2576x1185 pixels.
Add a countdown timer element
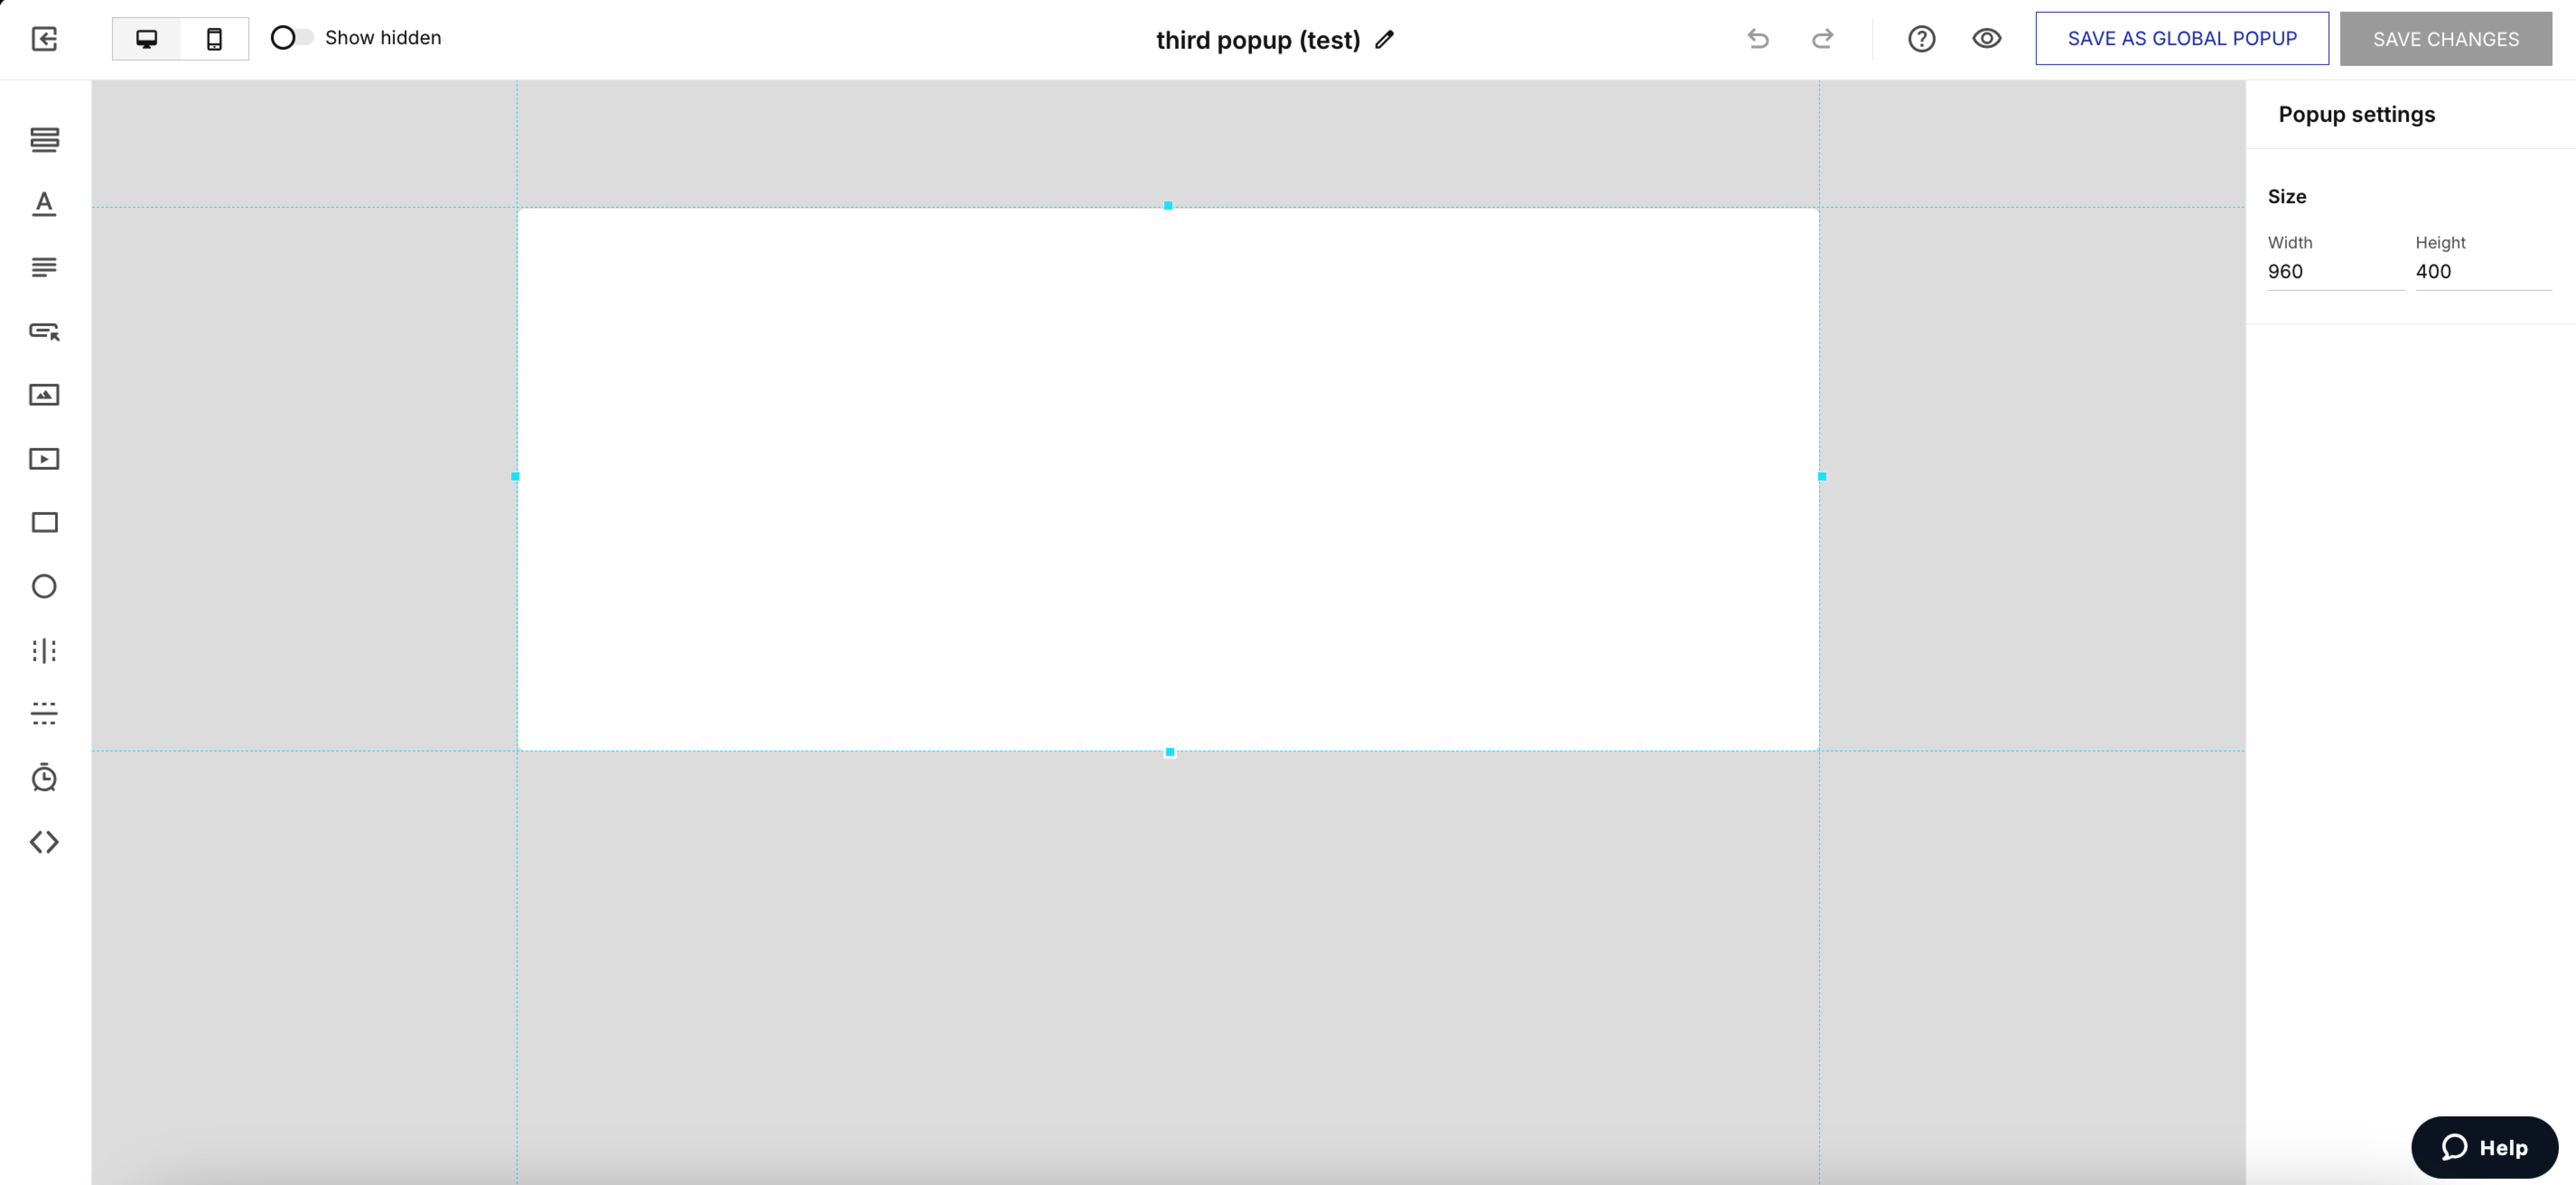[44, 777]
